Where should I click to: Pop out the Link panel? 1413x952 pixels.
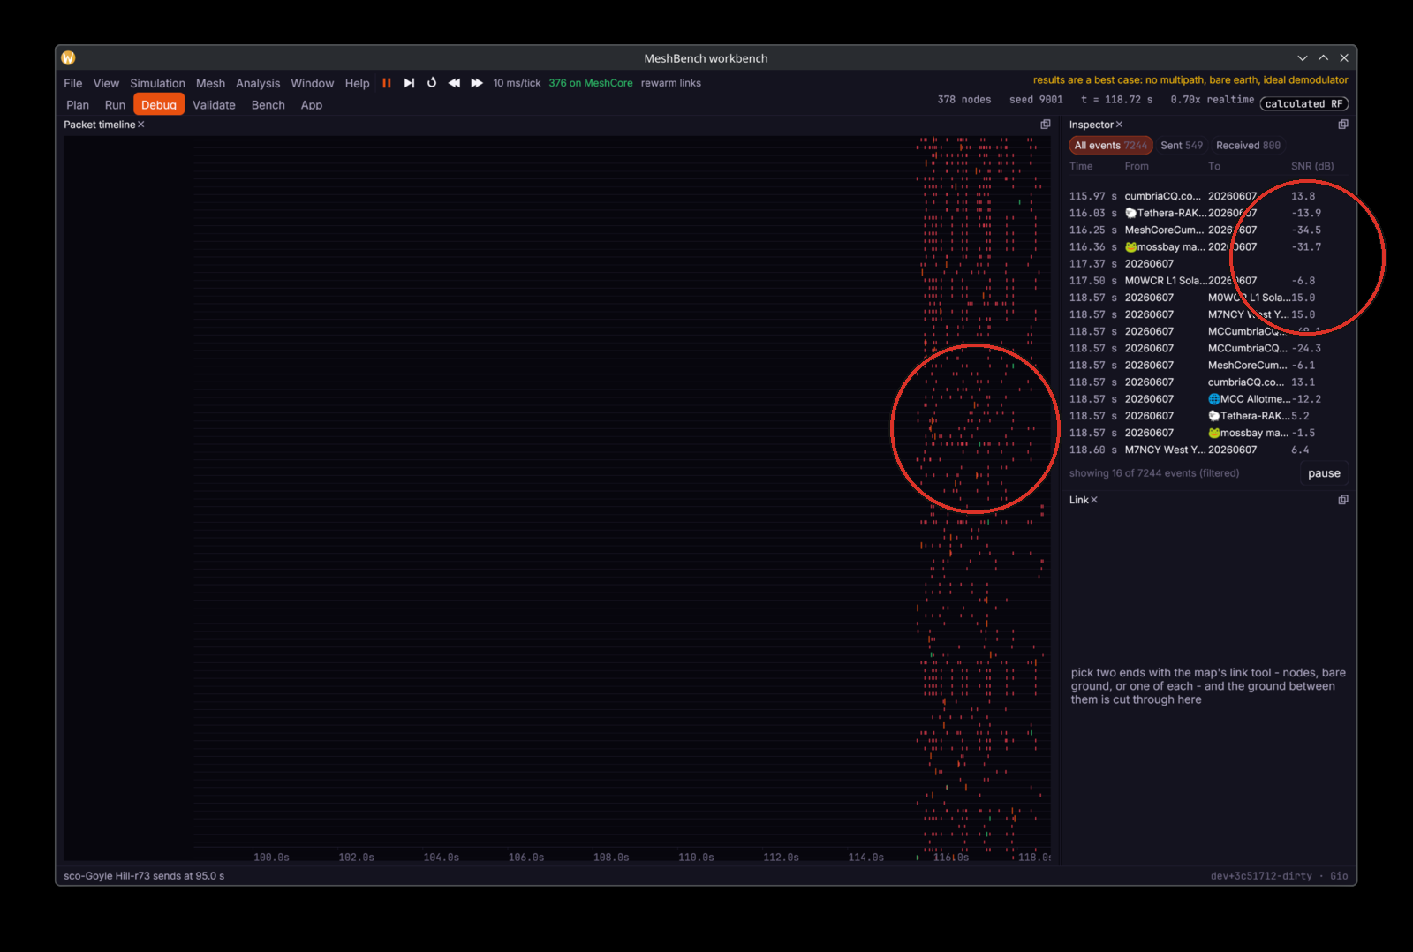[x=1343, y=500]
